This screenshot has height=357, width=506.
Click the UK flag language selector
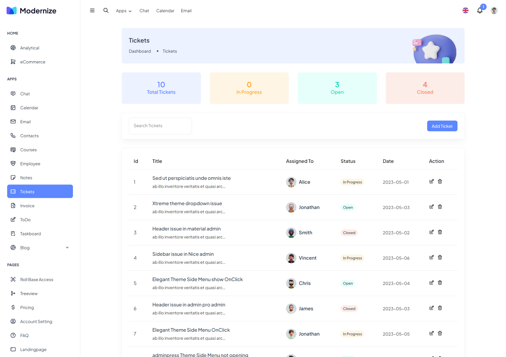click(x=466, y=11)
